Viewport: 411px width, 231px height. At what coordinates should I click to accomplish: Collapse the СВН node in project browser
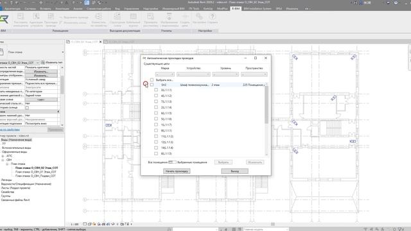3,160
